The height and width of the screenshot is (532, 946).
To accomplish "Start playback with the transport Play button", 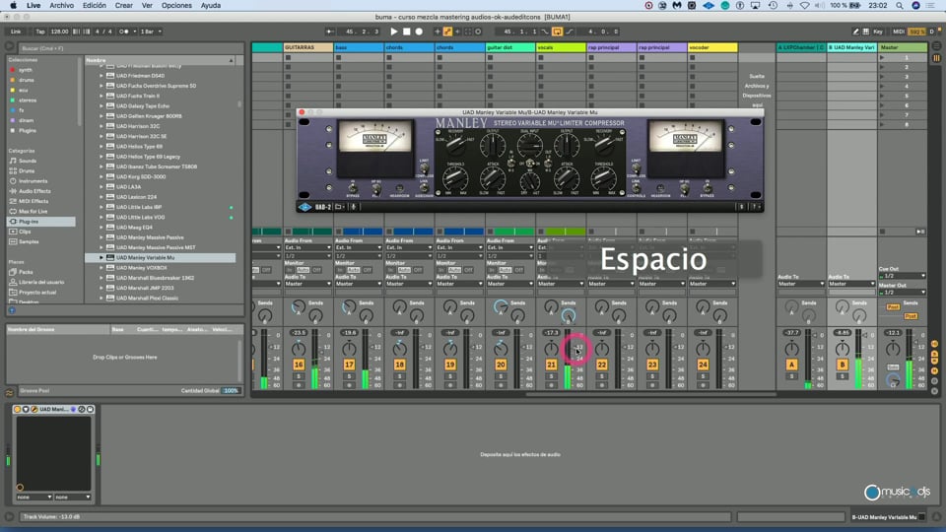I will (394, 32).
